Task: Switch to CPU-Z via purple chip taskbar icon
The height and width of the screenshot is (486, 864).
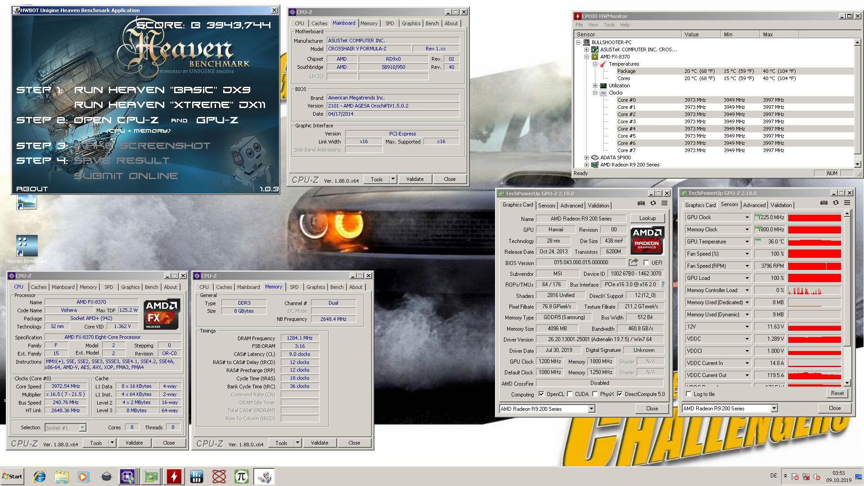Action: (x=128, y=477)
